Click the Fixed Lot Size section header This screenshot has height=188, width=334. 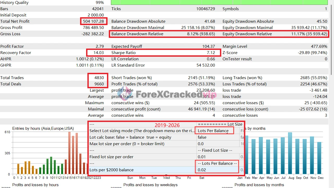(215, 150)
